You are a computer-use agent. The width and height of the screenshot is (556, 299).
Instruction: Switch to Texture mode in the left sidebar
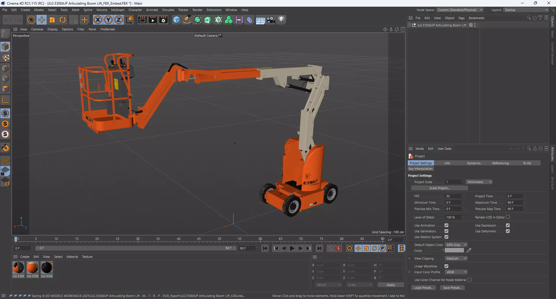[x=5, y=57]
